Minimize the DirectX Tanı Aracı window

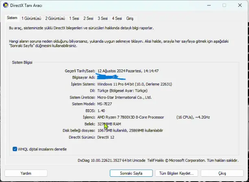209,5
